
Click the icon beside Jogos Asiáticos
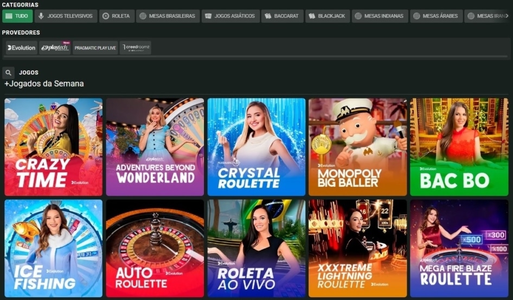[x=208, y=16]
